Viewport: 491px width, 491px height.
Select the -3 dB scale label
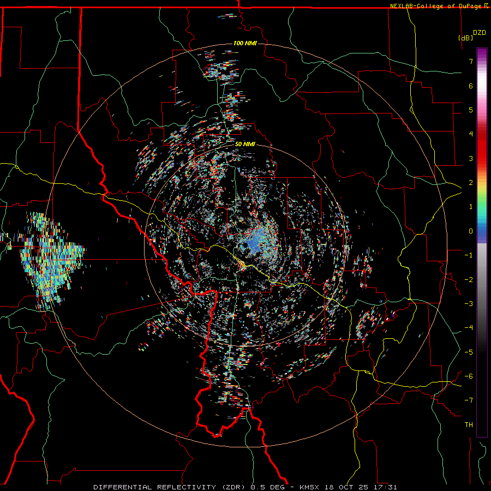[x=469, y=304]
